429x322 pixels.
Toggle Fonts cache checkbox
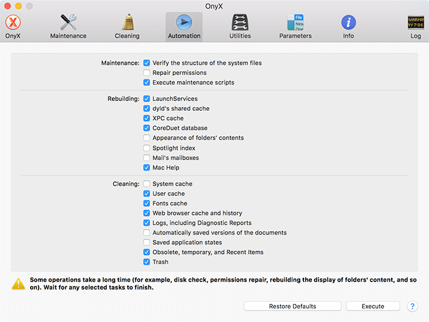click(146, 203)
